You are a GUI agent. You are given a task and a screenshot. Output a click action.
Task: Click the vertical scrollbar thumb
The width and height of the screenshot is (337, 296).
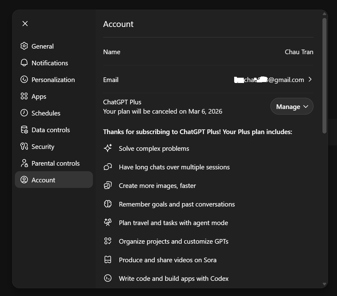pyautogui.click(x=325, y=76)
